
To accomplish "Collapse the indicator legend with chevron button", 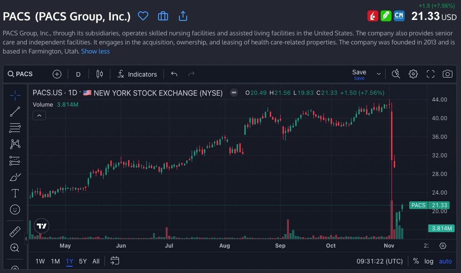I will coord(39,115).
